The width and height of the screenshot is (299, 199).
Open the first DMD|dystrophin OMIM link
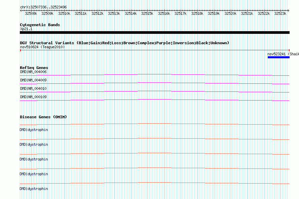pos(34,130)
